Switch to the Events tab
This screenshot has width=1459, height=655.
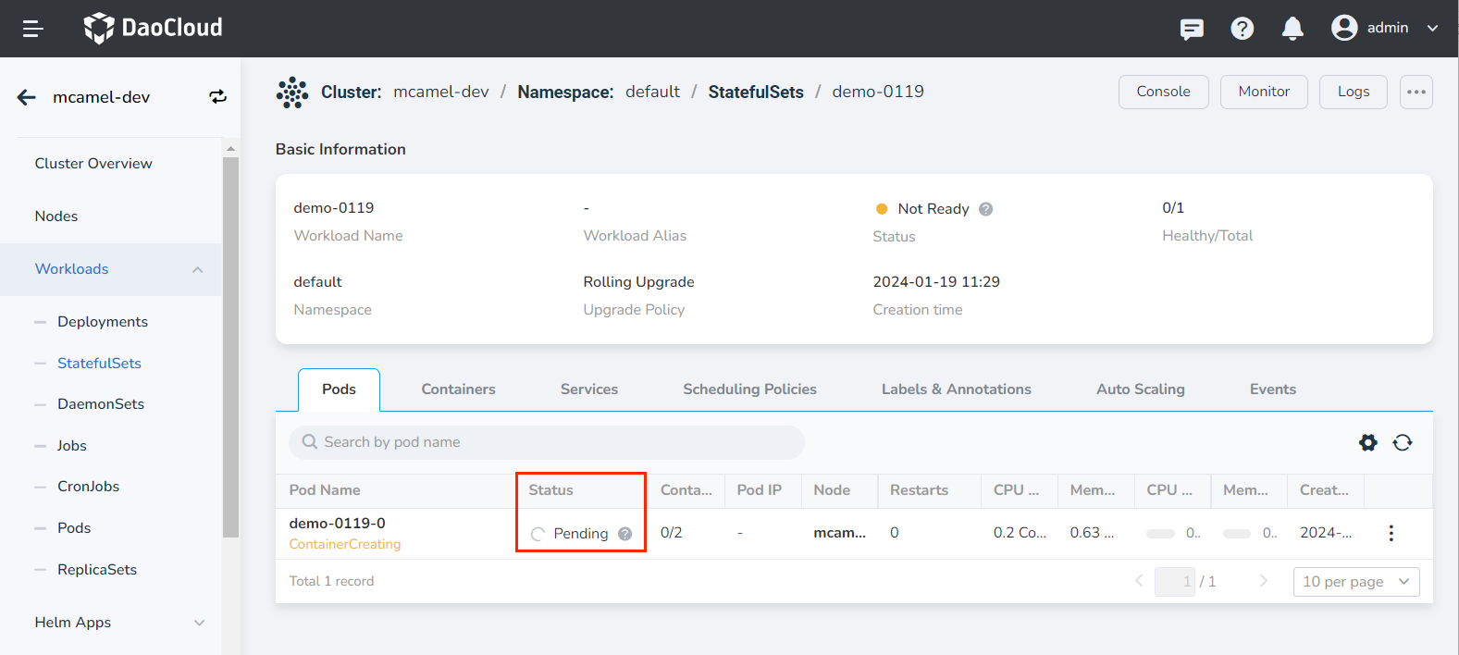click(x=1272, y=389)
